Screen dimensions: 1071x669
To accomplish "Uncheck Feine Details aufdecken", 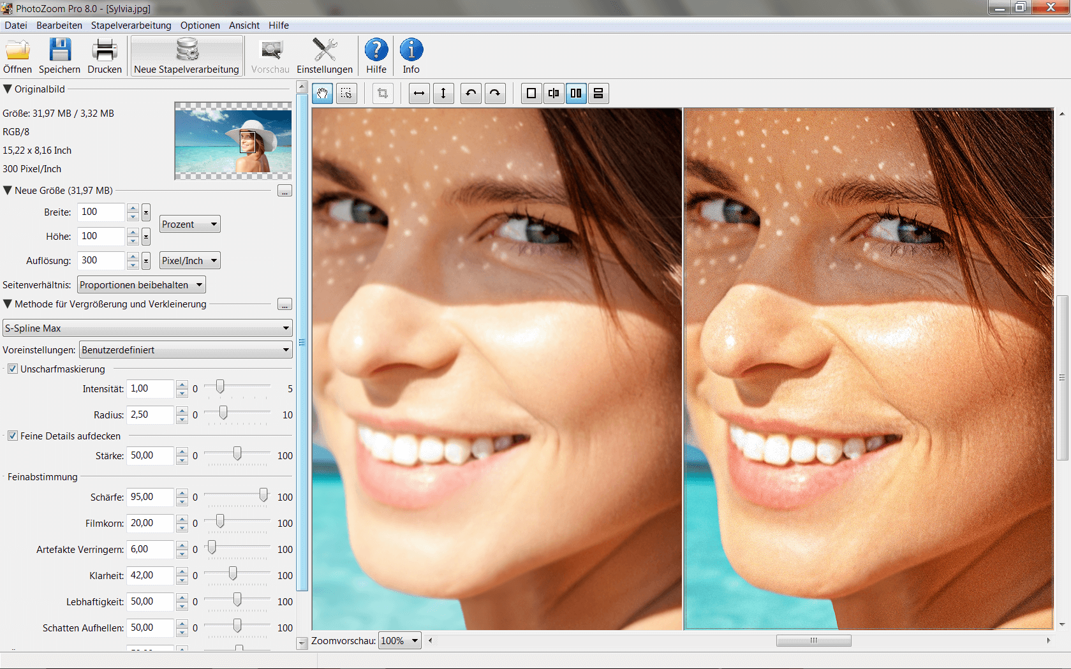I will pos(13,436).
